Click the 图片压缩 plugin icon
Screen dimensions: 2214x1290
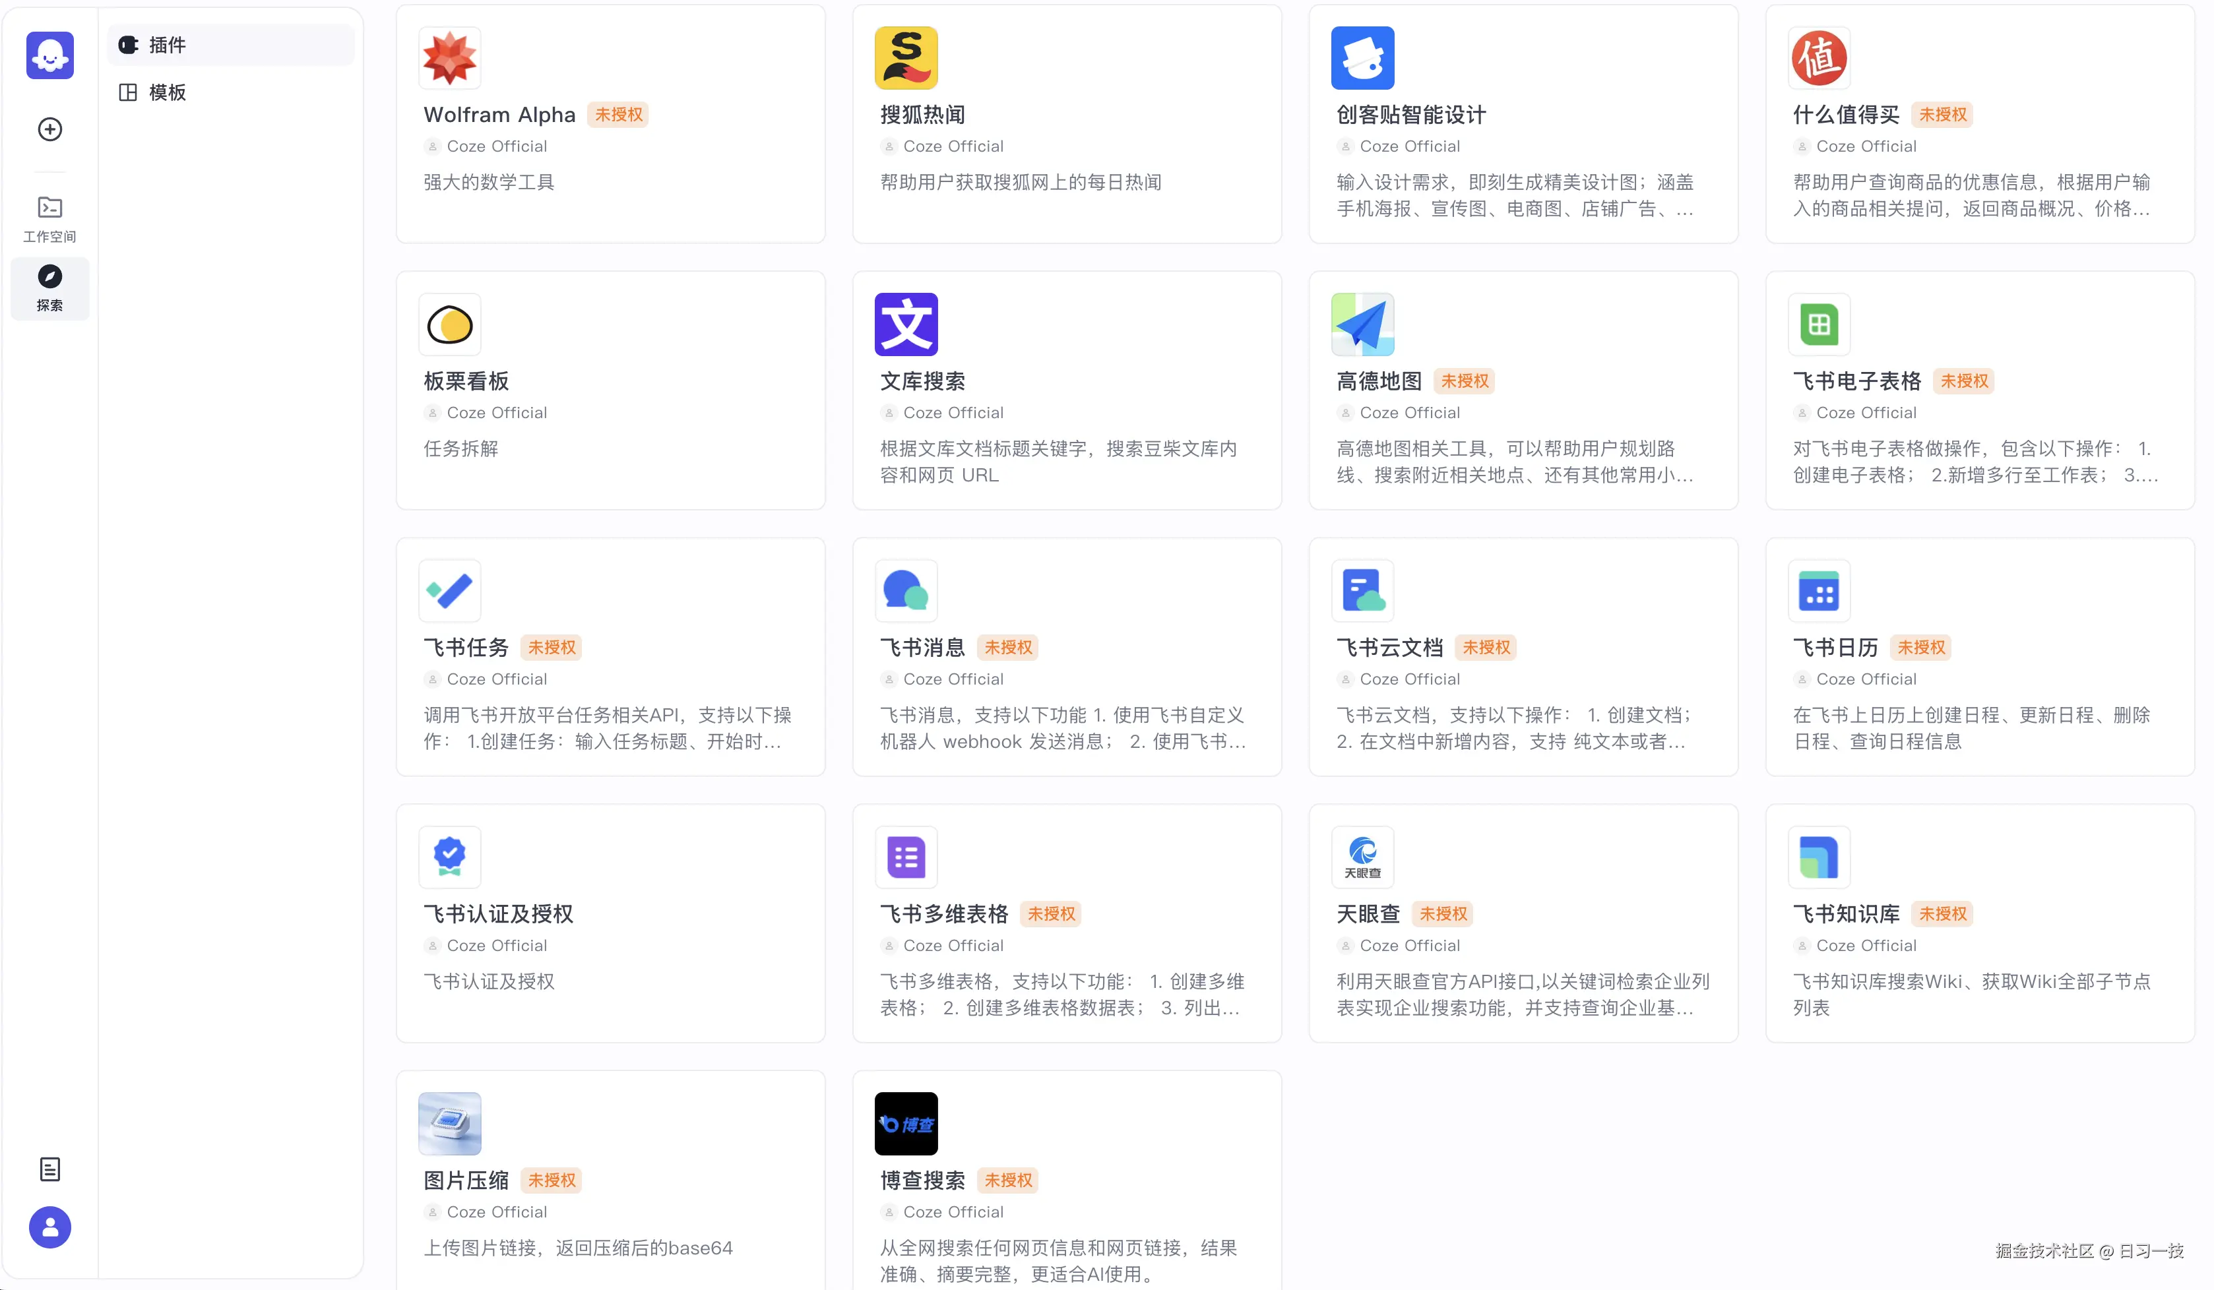pyautogui.click(x=450, y=1123)
